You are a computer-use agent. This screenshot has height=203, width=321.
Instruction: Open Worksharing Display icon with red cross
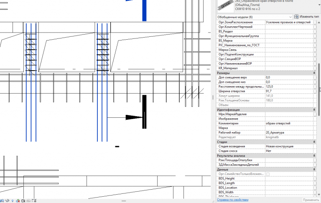coord(18,201)
